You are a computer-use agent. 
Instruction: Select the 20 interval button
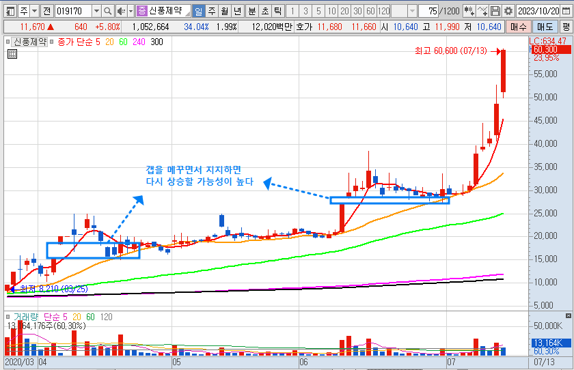pos(344,11)
